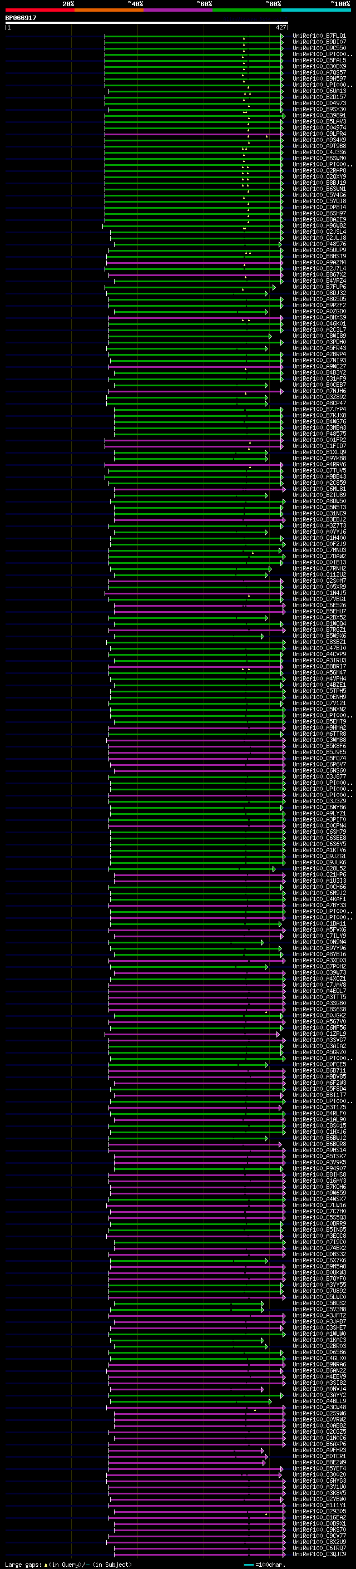356x1569 pixels.
Task: Click the white query sequence bar
Action: 147,22
